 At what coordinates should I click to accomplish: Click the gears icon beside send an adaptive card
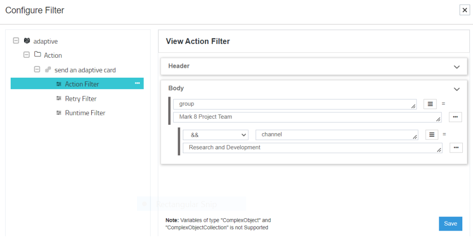[48, 70]
